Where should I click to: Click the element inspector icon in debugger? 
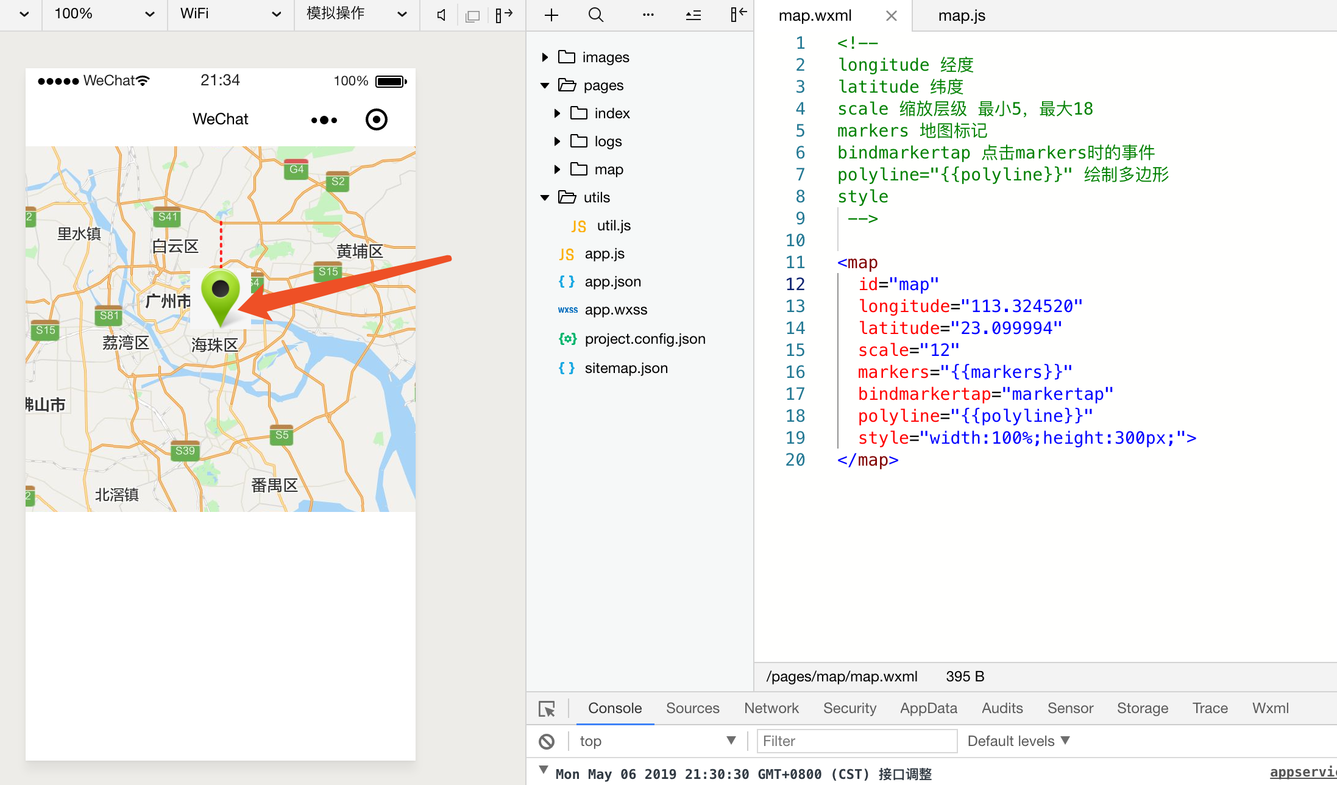547,708
